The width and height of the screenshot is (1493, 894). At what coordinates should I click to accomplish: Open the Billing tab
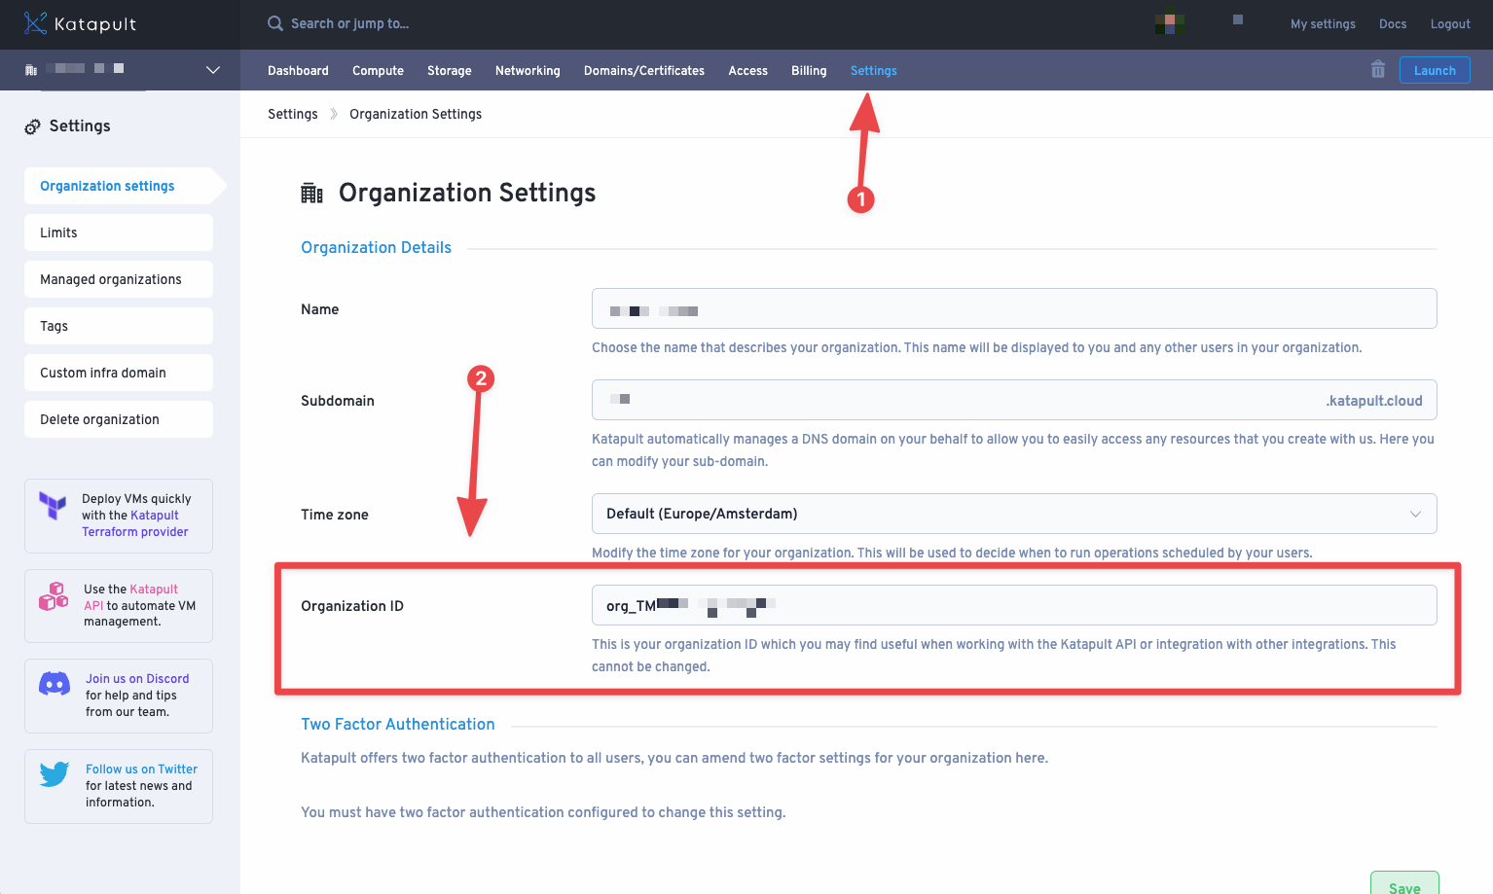(809, 71)
